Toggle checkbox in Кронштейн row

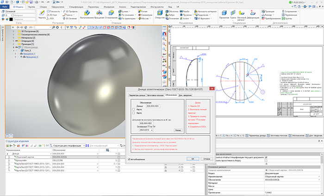[x=119, y=160]
